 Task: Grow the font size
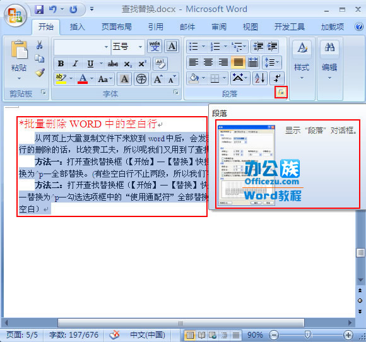(x=158, y=79)
